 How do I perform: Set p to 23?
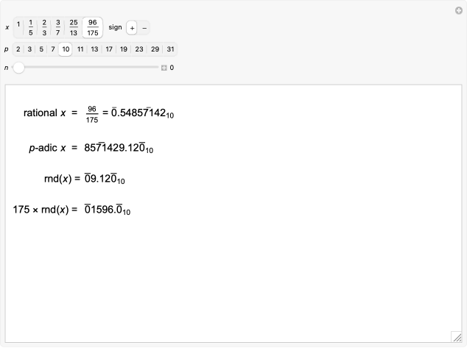pos(139,49)
